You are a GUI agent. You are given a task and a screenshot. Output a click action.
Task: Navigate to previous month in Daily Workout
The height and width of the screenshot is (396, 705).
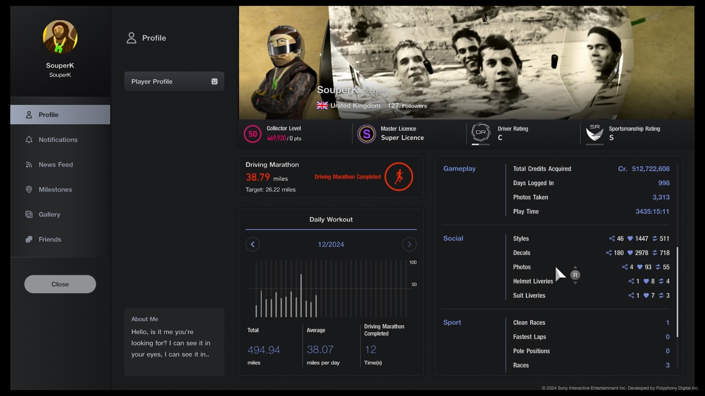252,245
